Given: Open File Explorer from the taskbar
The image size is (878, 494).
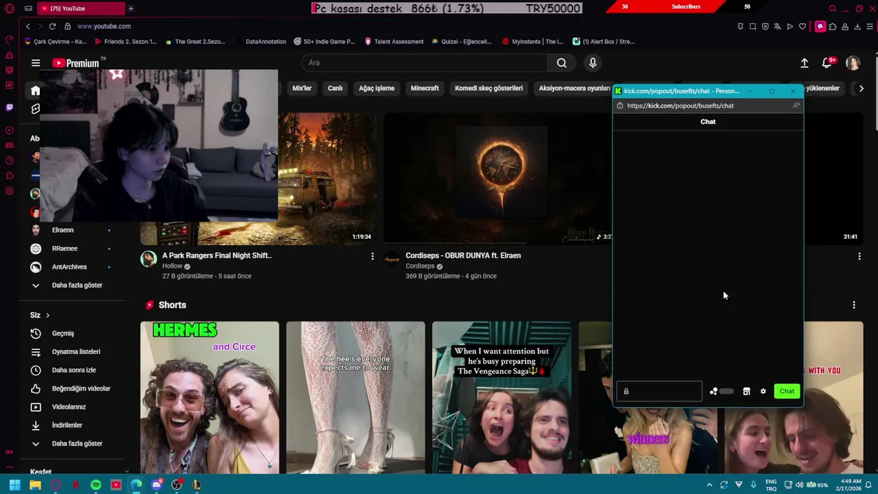Looking at the screenshot, I should (x=35, y=484).
